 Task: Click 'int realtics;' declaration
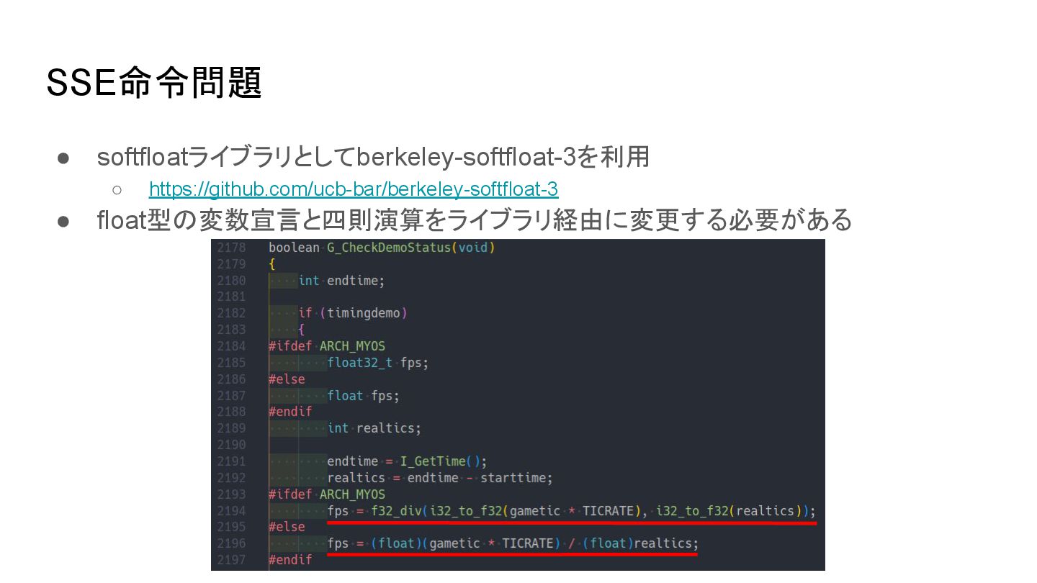tap(374, 428)
